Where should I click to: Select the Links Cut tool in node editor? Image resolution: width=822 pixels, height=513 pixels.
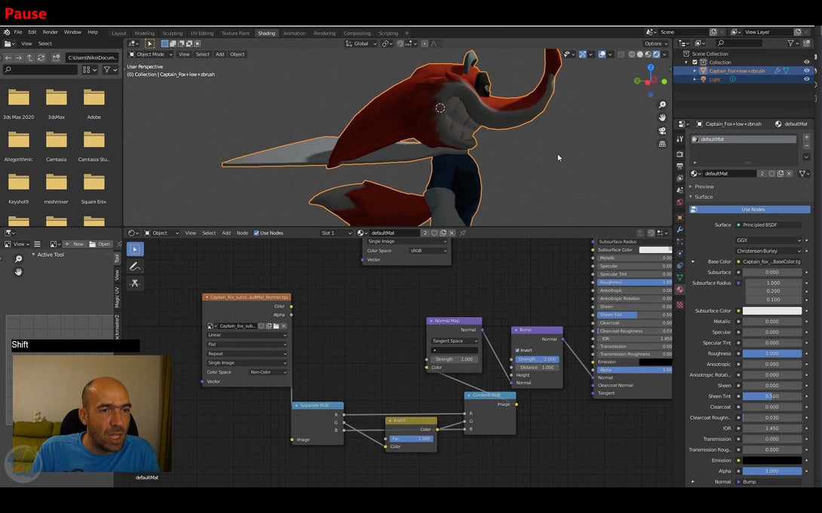pyautogui.click(x=135, y=283)
